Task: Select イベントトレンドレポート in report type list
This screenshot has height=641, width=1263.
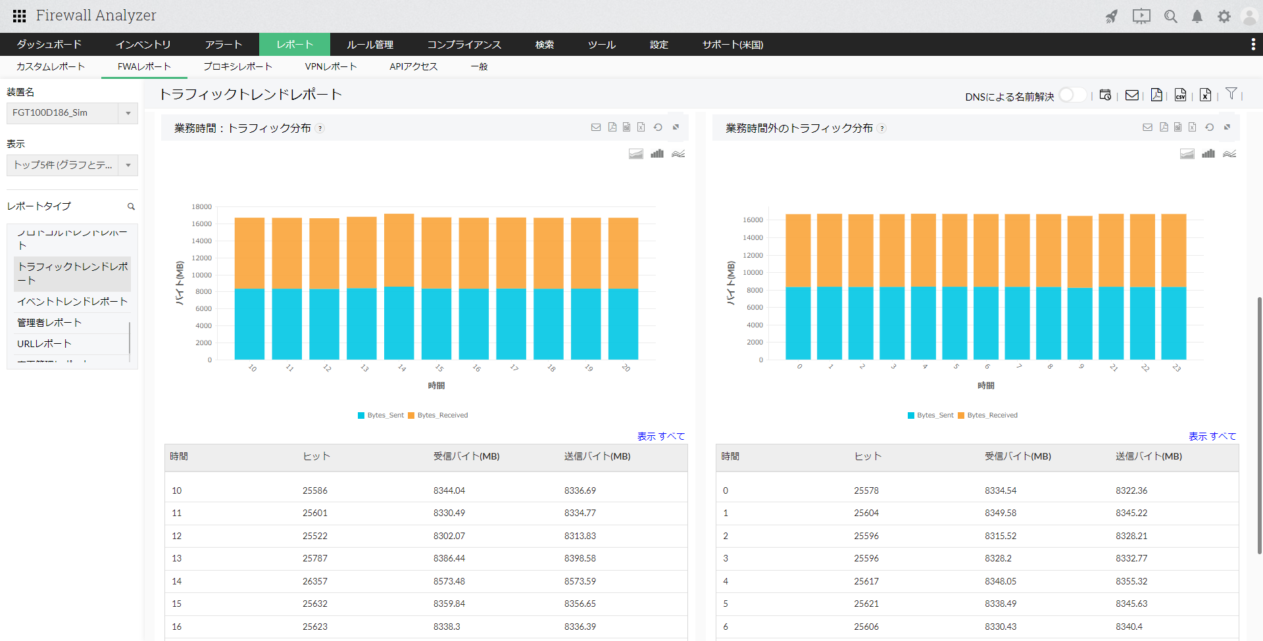Action: click(x=72, y=302)
